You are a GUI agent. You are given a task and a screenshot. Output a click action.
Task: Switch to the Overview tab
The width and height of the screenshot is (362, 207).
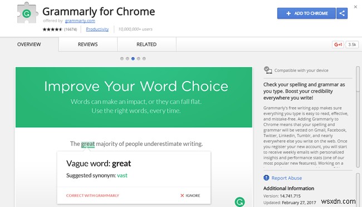click(x=29, y=44)
